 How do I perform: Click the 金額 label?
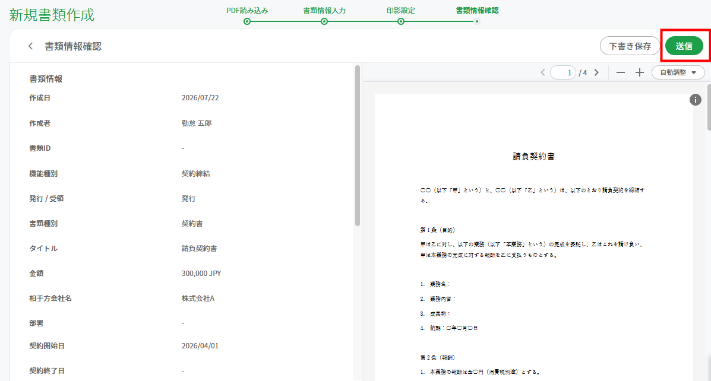coord(36,273)
